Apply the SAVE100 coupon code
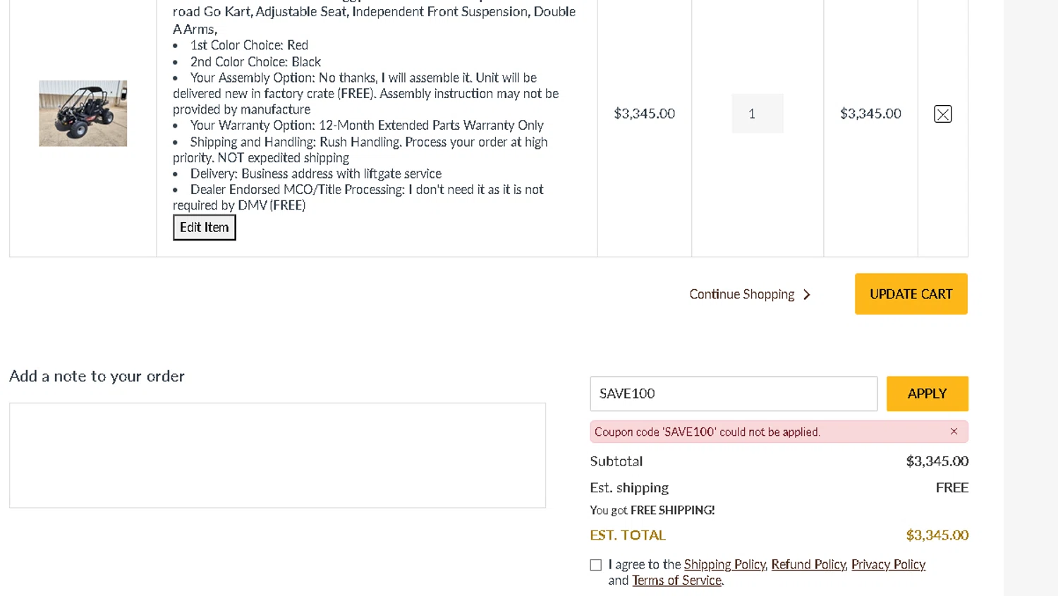The height and width of the screenshot is (596, 1058). click(927, 394)
